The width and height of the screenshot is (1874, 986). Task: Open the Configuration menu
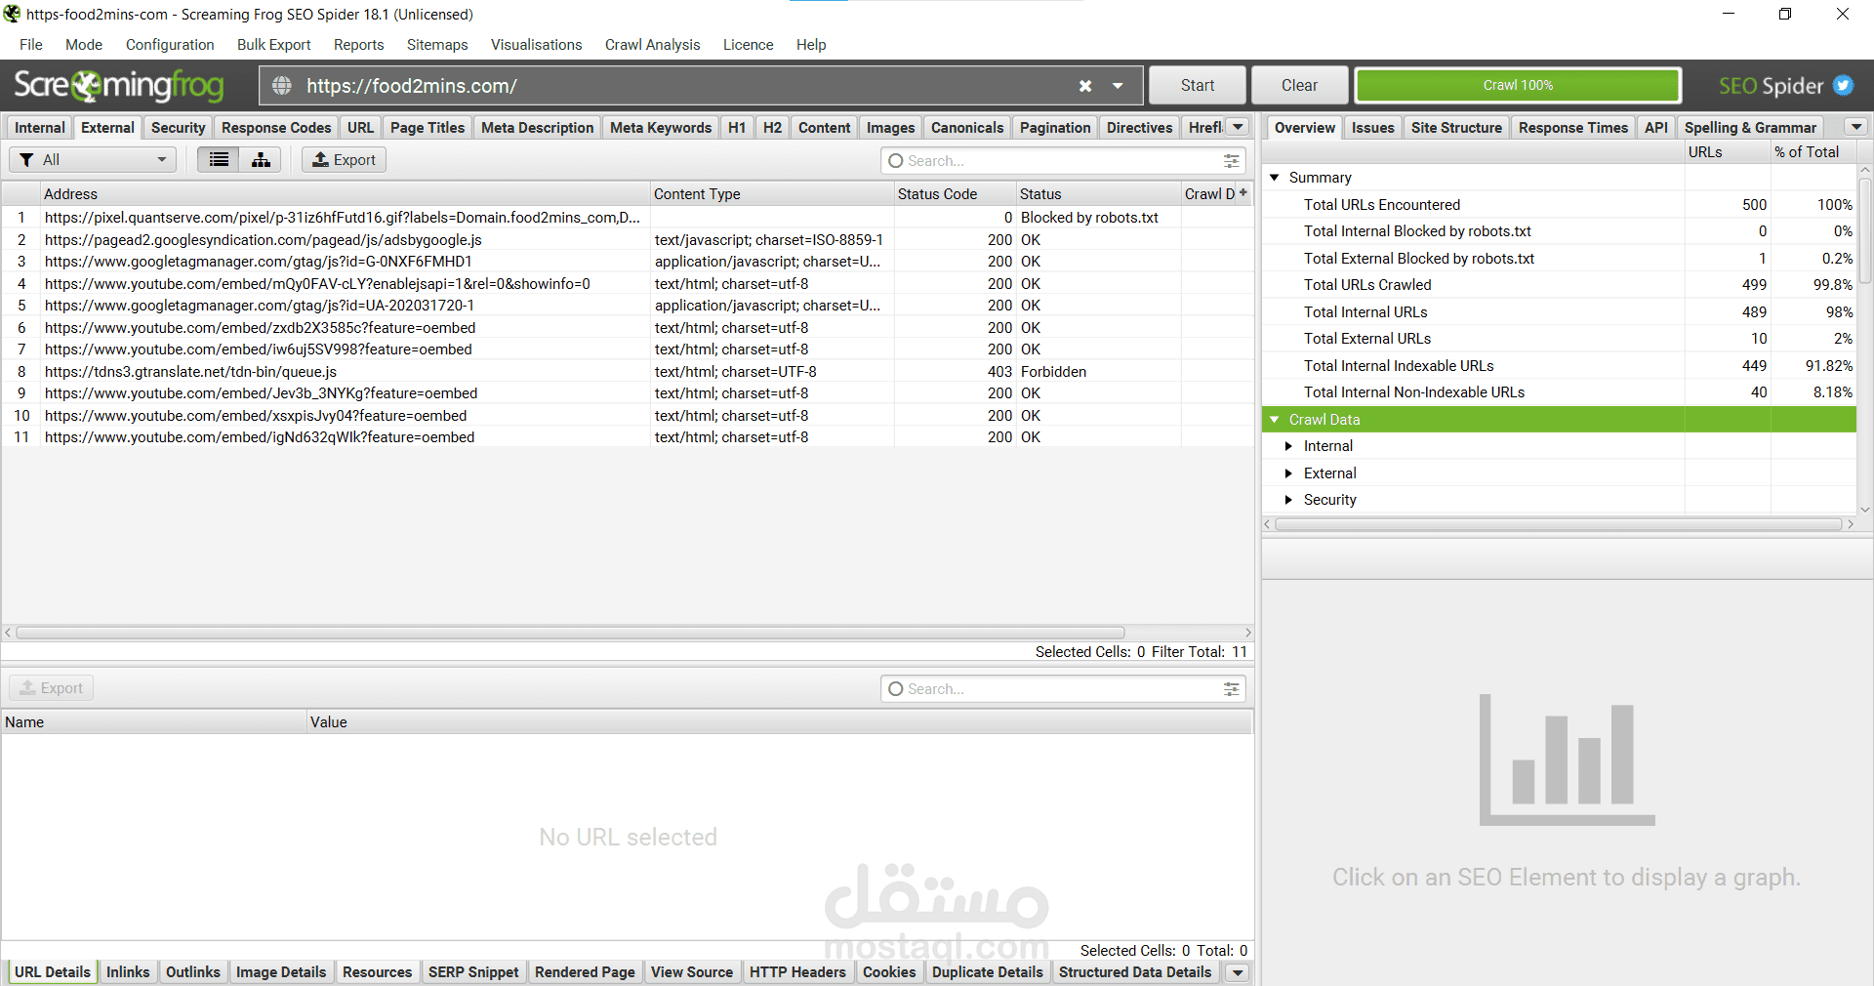(170, 45)
